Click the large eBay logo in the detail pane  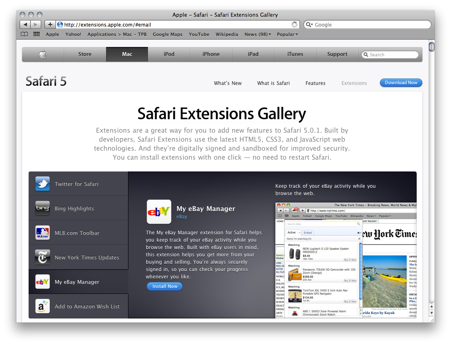pyautogui.click(x=159, y=212)
